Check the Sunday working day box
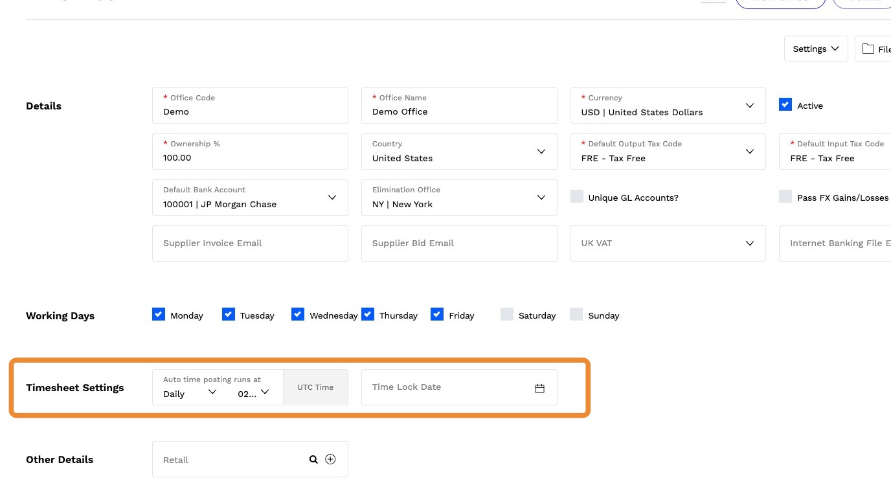 point(576,315)
